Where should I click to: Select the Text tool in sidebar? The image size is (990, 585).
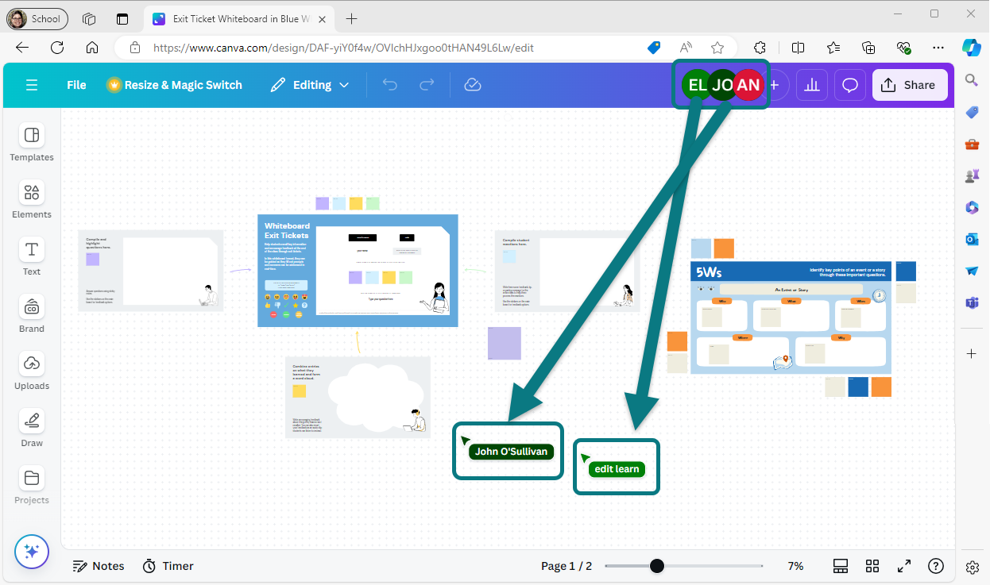point(32,257)
